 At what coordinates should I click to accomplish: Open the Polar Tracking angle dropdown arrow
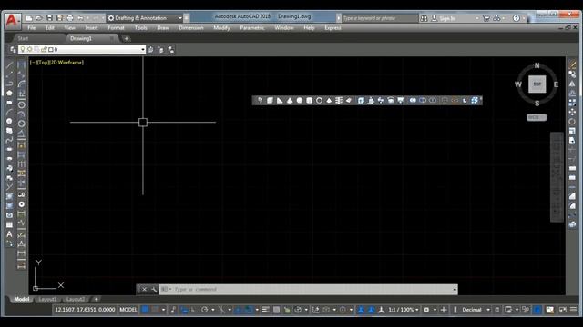[213, 310]
